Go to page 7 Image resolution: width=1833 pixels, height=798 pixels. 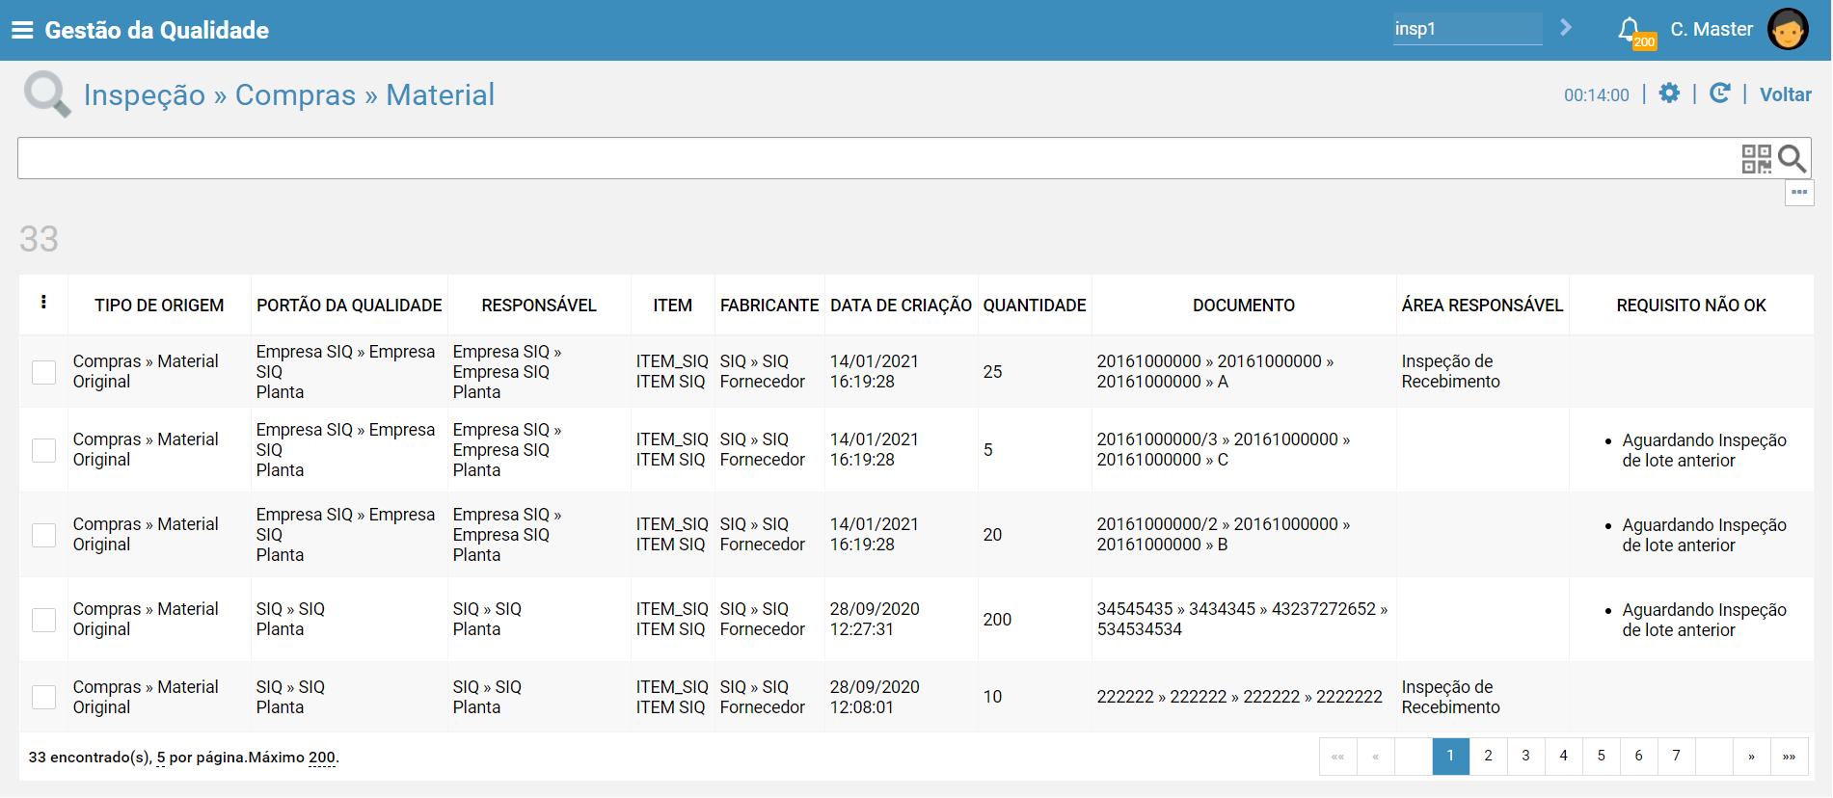[1676, 756]
